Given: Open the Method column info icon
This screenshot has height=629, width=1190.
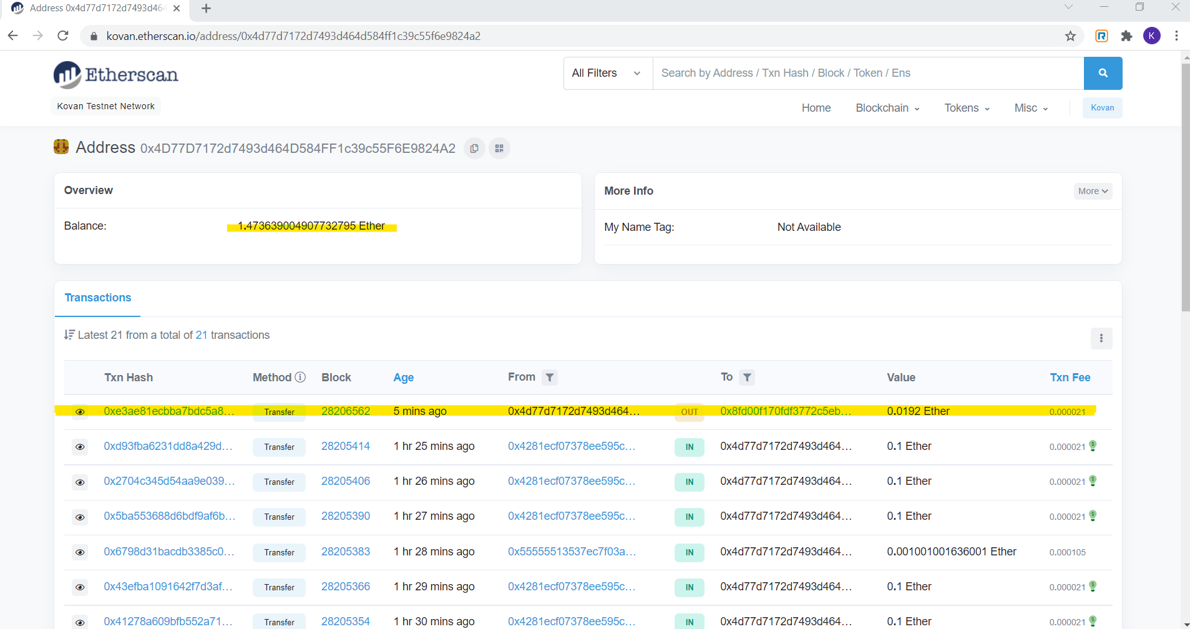Looking at the screenshot, I should coord(300,377).
